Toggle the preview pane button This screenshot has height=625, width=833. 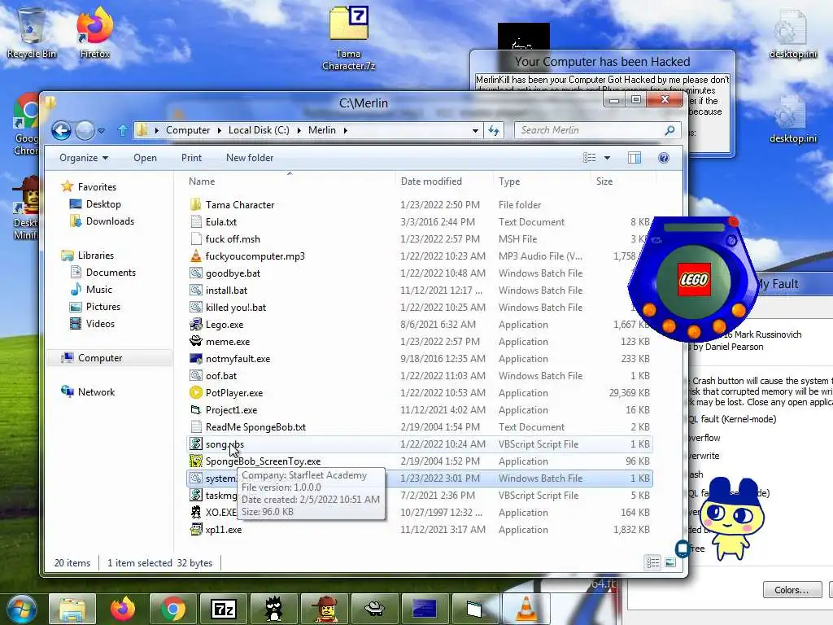click(x=635, y=158)
